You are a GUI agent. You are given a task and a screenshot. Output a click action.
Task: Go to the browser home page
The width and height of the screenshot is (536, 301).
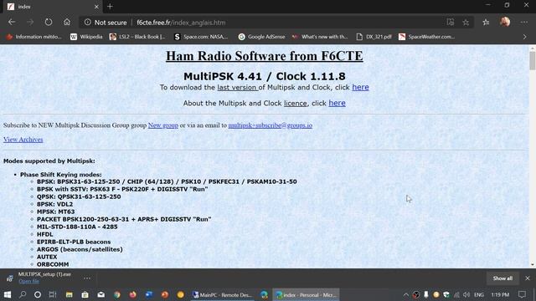coord(67,23)
